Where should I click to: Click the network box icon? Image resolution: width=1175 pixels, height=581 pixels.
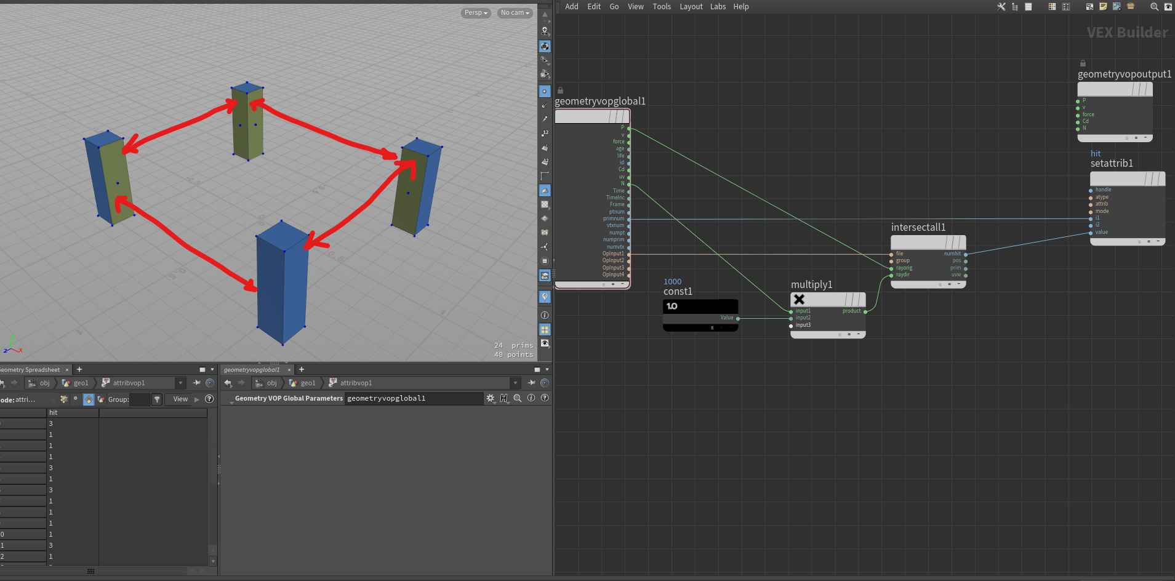pos(1089,7)
